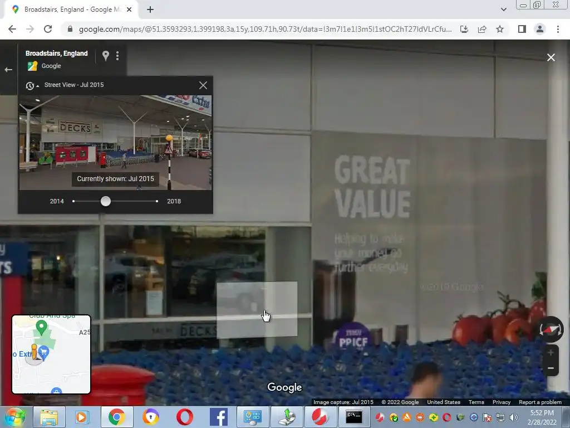Image resolution: width=570 pixels, height=428 pixels.
Task: Jump to 2018 timeline point
Action: coord(156,201)
